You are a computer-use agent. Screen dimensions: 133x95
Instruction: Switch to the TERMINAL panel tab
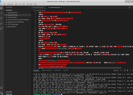(x=36, y=70)
